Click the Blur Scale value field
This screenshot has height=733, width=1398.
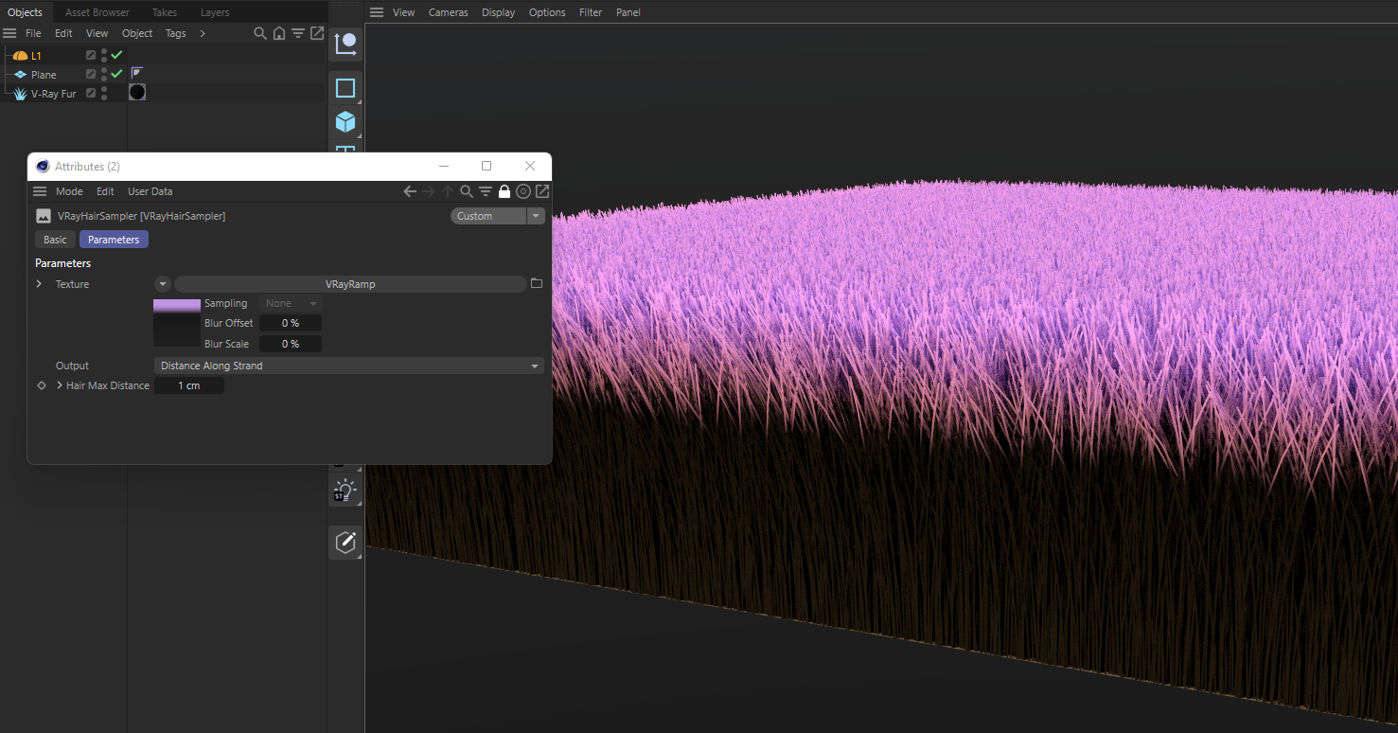pos(291,344)
